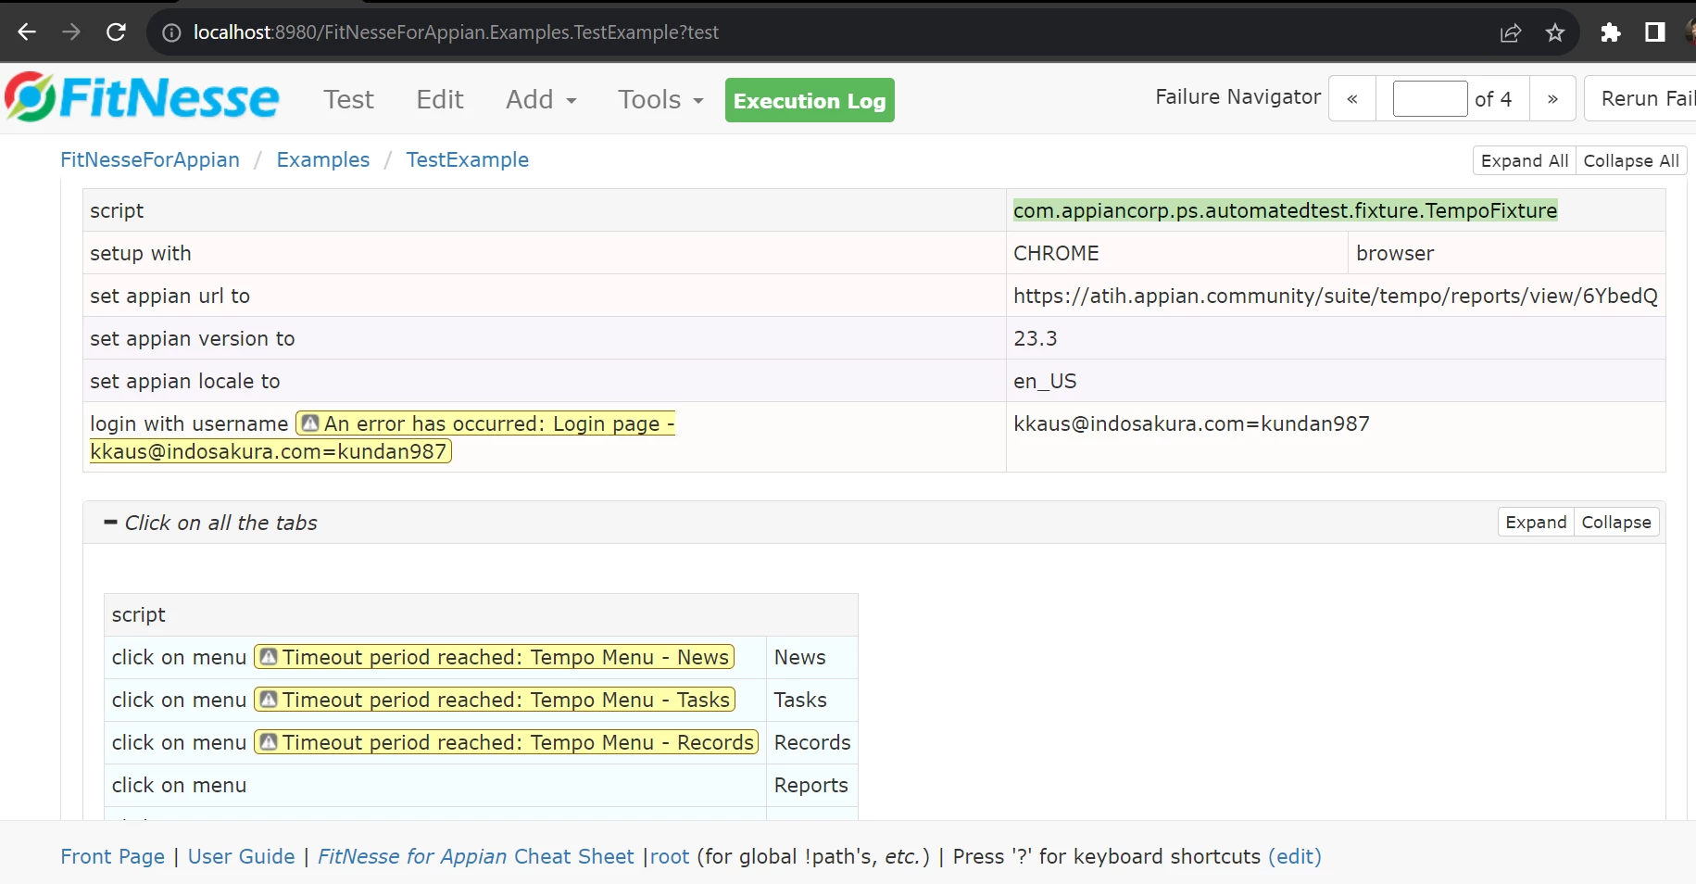
Task: Click the kkaus@indosakura.com credentials value cell
Action: (1336, 437)
